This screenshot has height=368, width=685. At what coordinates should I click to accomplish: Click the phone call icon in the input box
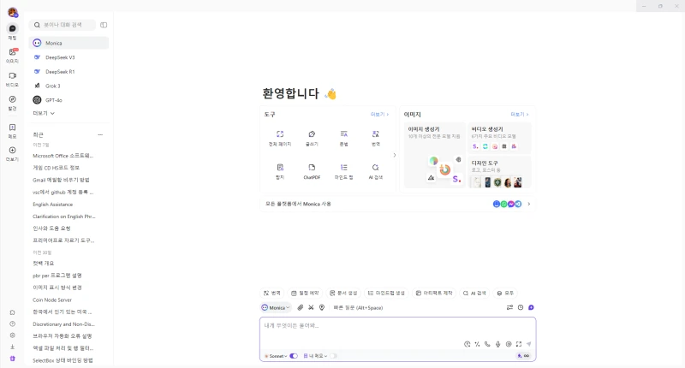[x=487, y=344]
